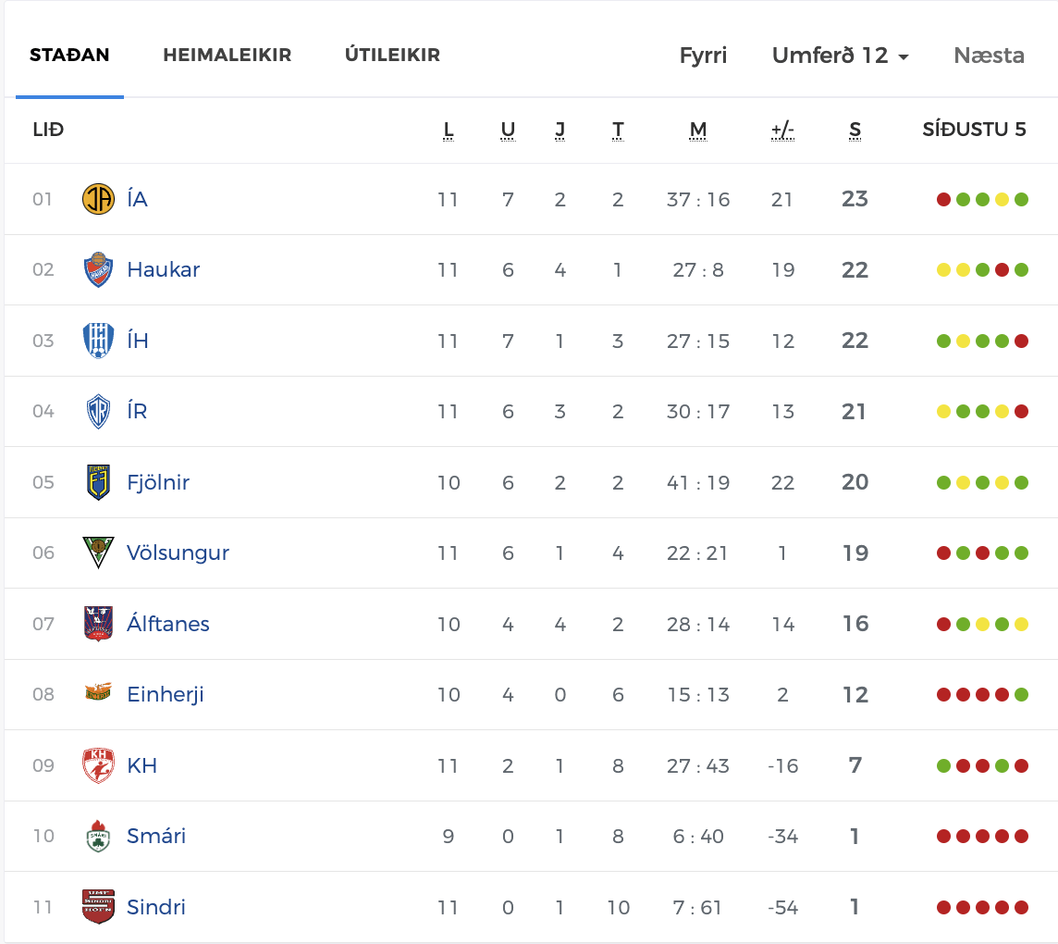Open the ÍR team name link

[x=137, y=411]
